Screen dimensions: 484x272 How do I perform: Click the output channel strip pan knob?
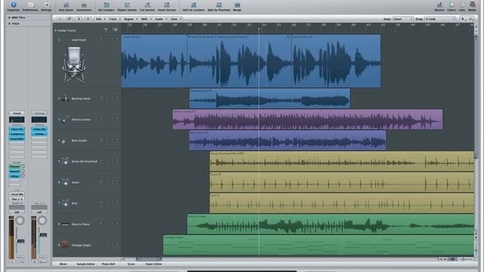(x=42, y=221)
